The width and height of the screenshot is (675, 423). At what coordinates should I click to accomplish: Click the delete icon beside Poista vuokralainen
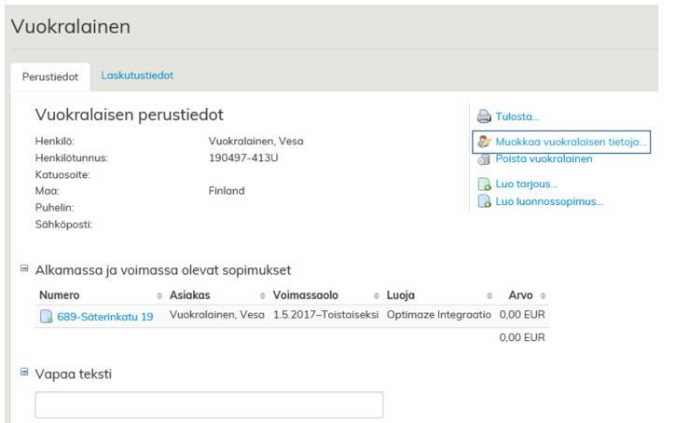click(x=484, y=159)
